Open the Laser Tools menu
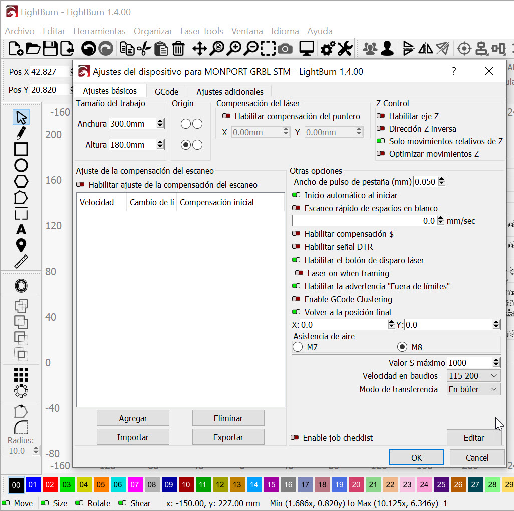This screenshot has width=514, height=511. pyautogui.click(x=201, y=31)
